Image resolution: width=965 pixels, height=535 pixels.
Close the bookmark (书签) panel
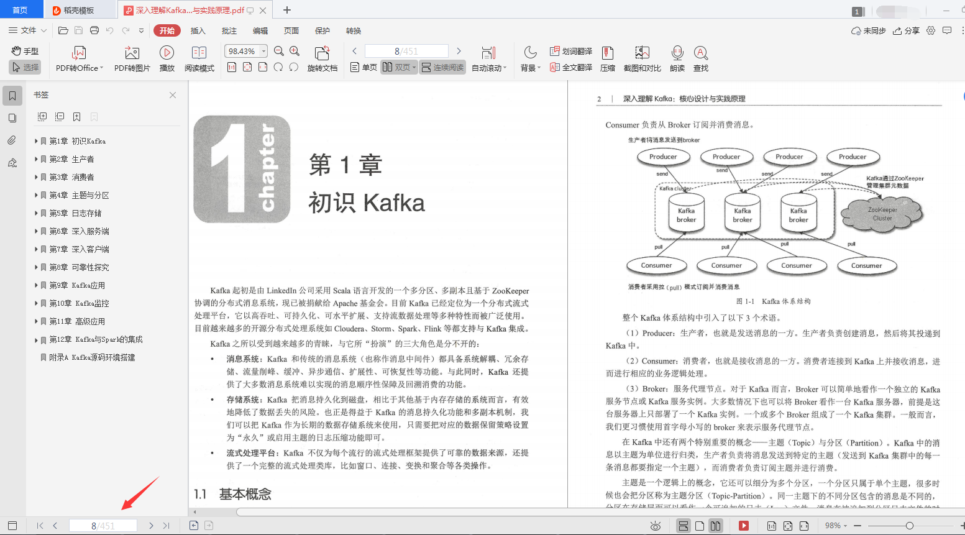[173, 95]
